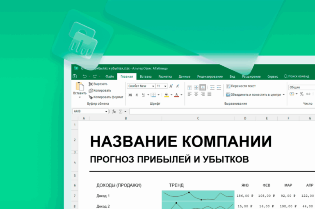Toggle bold Ж formatting
The image size is (315, 209).
tap(130, 95)
